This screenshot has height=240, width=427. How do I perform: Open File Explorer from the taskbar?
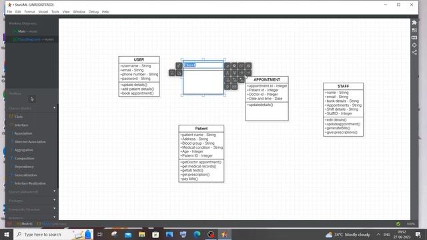pos(141,234)
